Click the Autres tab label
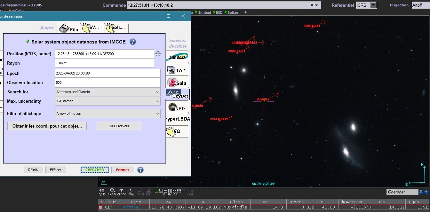The image size is (430, 212). [x=47, y=28]
